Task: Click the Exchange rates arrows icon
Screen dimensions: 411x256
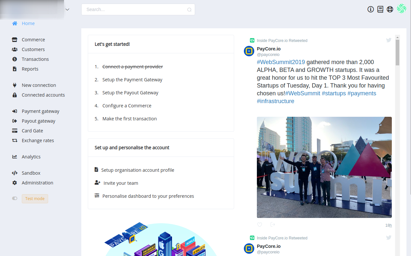Action: click(x=15, y=141)
